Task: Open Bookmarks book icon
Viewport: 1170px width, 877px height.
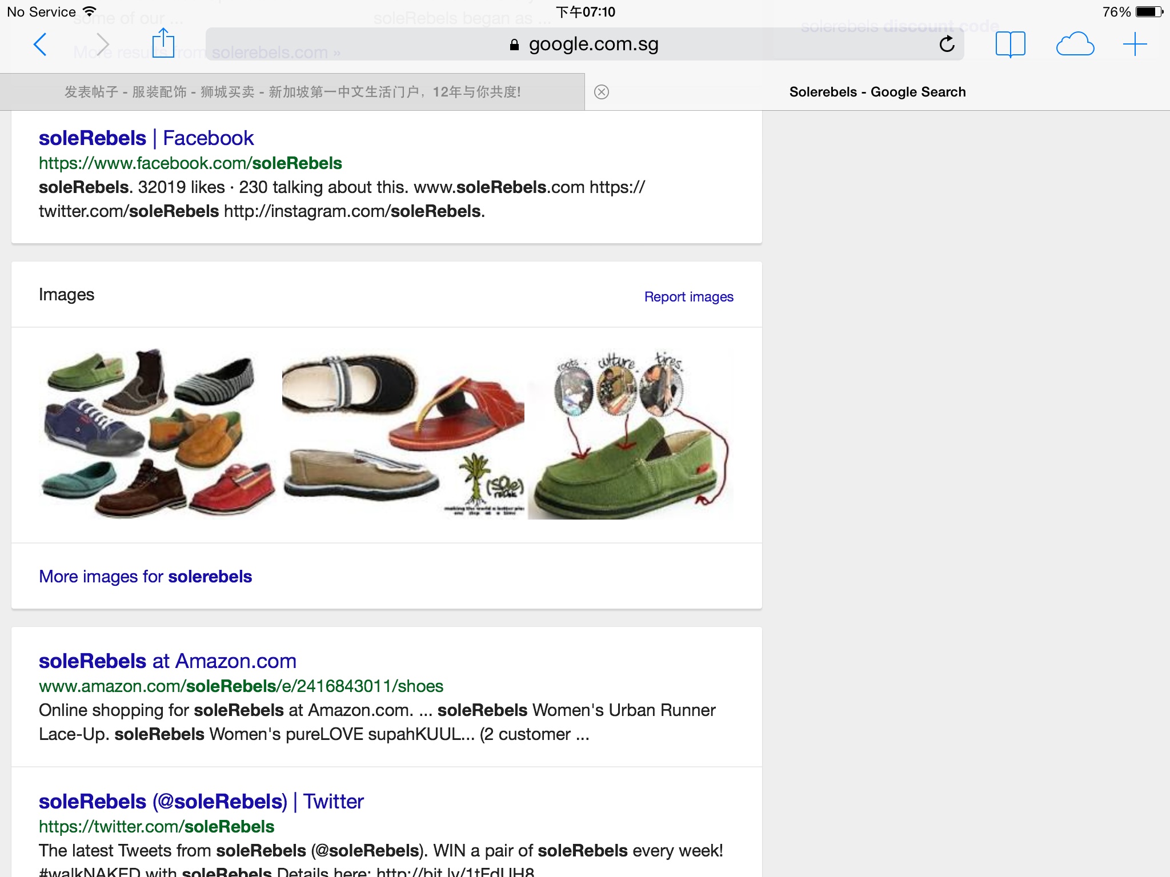Action: click(1010, 45)
